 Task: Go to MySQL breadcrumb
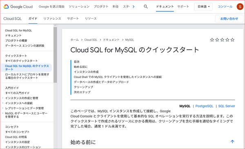pyautogui.click(x=129, y=40)
